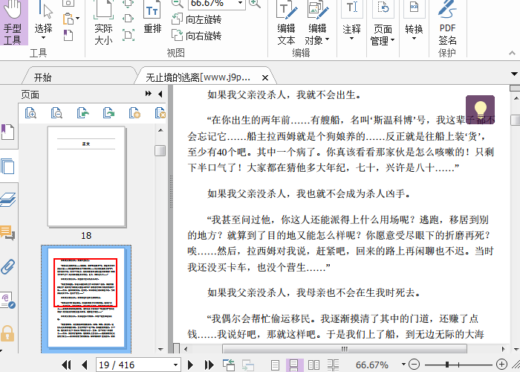This screenshot has width=520, height=372.
Task: Switch to single page view mode
Action: click(275, 365)
